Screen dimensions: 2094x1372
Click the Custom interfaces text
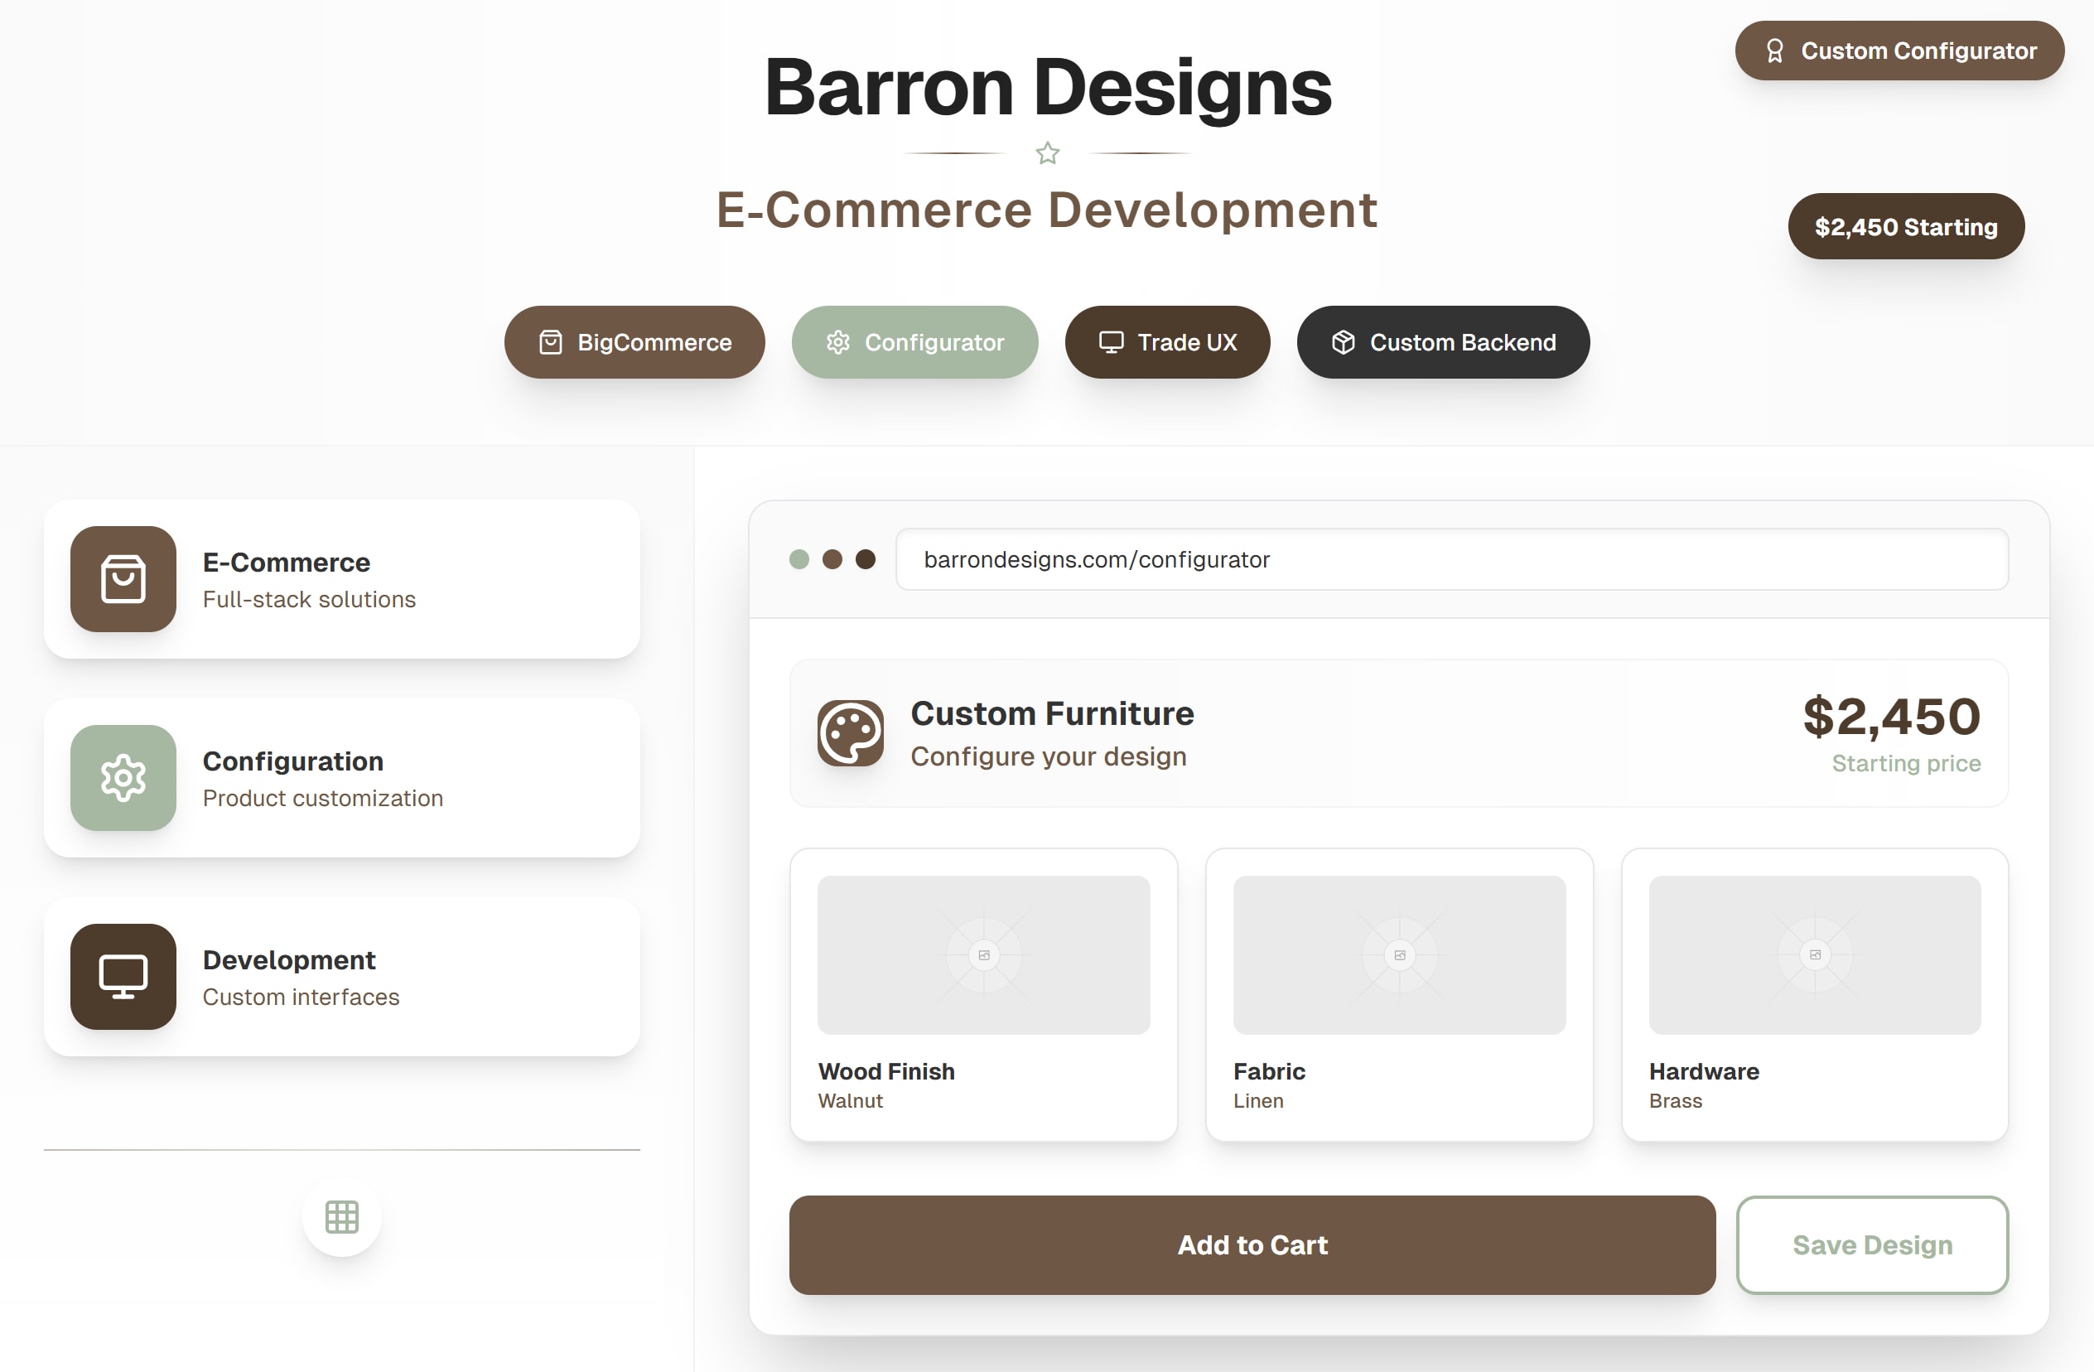tap(301, 997)
